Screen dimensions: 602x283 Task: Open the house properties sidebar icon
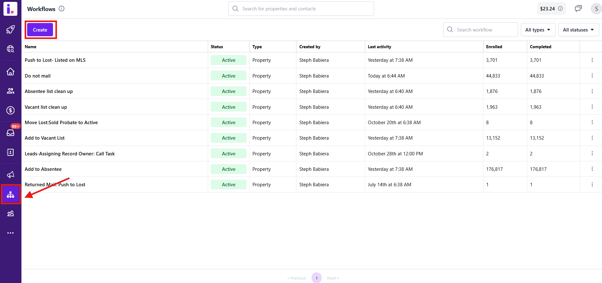tap(10, 72)
